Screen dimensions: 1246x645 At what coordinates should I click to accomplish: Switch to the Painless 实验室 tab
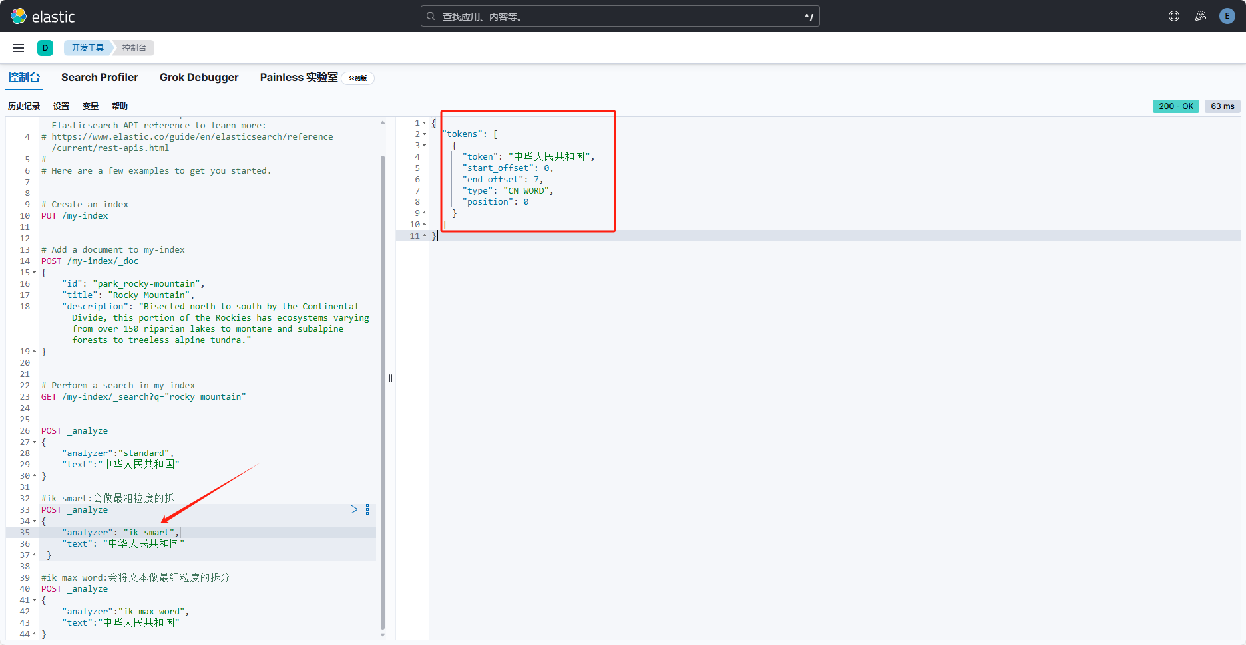pyautogui.click(x=299, y=77)
